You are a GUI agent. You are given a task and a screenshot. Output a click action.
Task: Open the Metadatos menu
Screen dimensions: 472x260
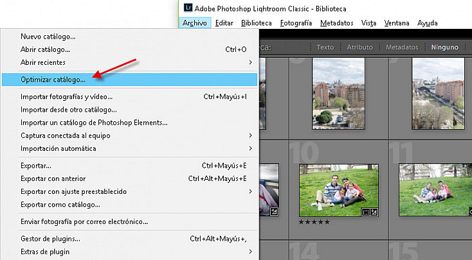point(336,23)
